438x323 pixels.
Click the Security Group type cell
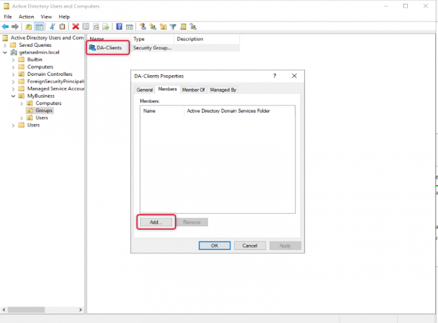tap(152, 48)
